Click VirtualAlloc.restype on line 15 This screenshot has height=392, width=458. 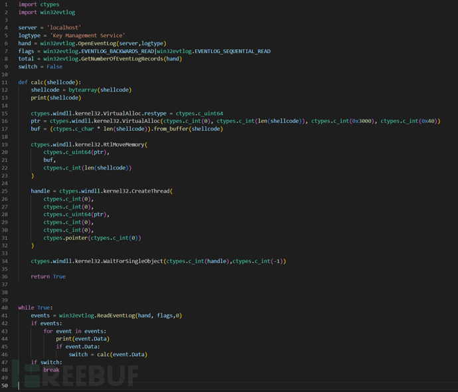coord(135,114)
